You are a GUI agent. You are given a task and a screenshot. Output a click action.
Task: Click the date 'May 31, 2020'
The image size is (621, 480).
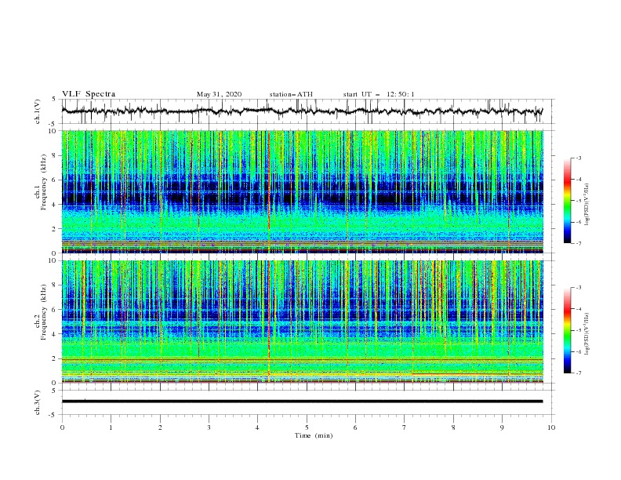(219, 94)
